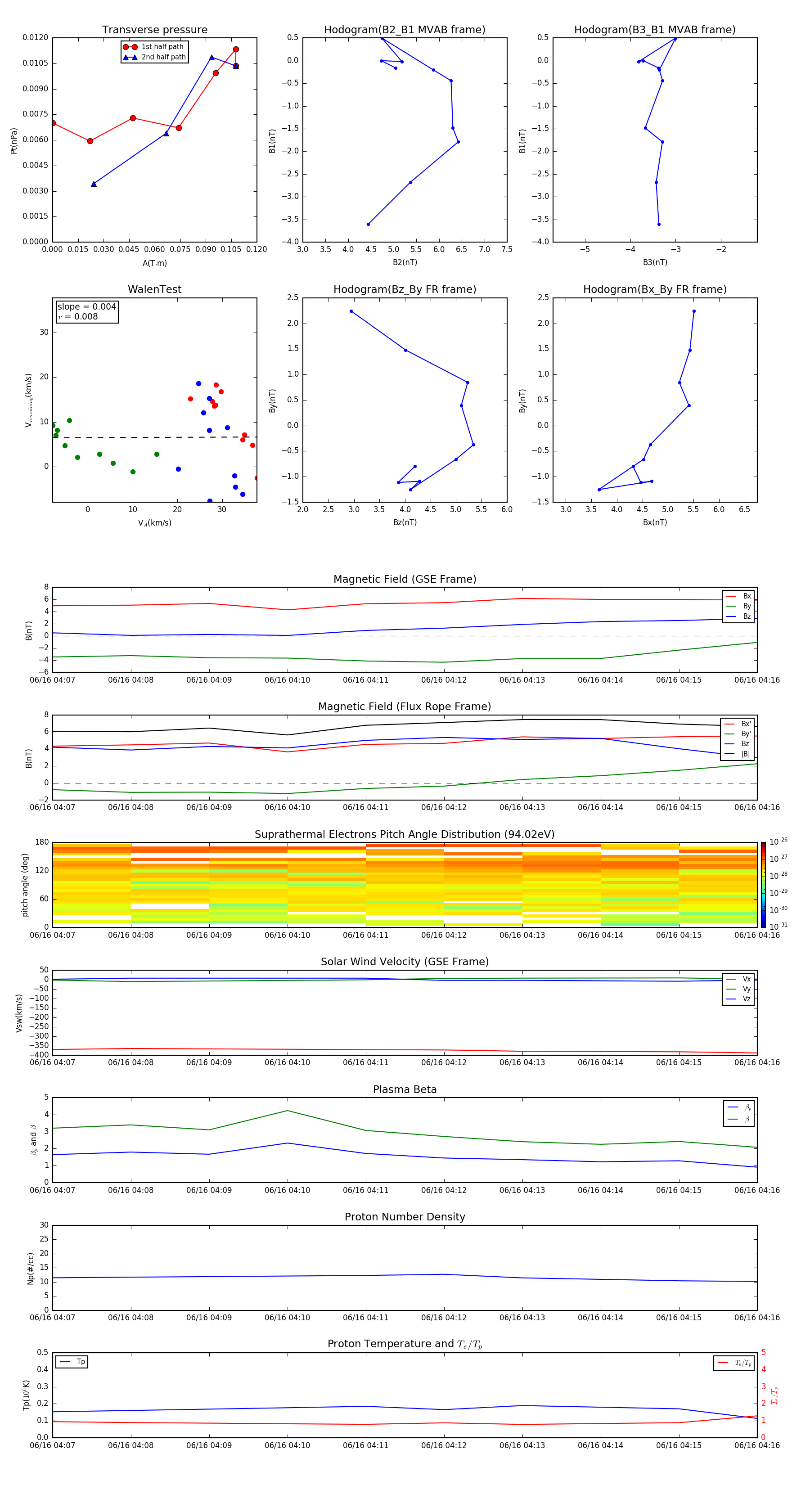Click the Proton Temperature and Te/Tp title

[405, 1344]
